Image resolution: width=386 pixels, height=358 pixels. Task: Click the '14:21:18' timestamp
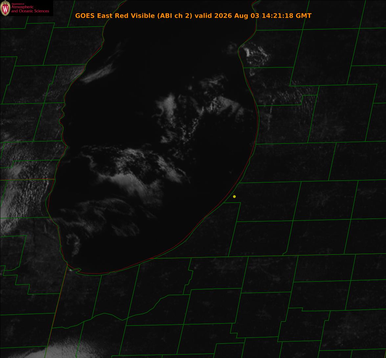coord(278,16)
